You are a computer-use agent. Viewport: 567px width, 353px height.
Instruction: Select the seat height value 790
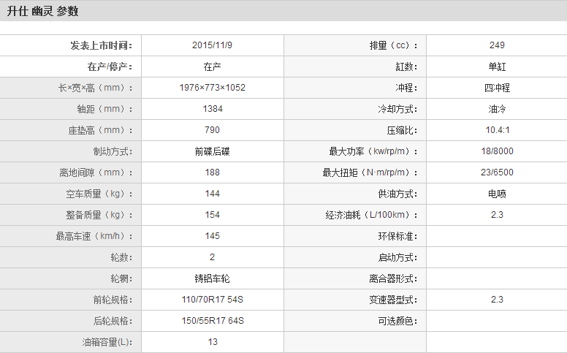coord(212,130)
